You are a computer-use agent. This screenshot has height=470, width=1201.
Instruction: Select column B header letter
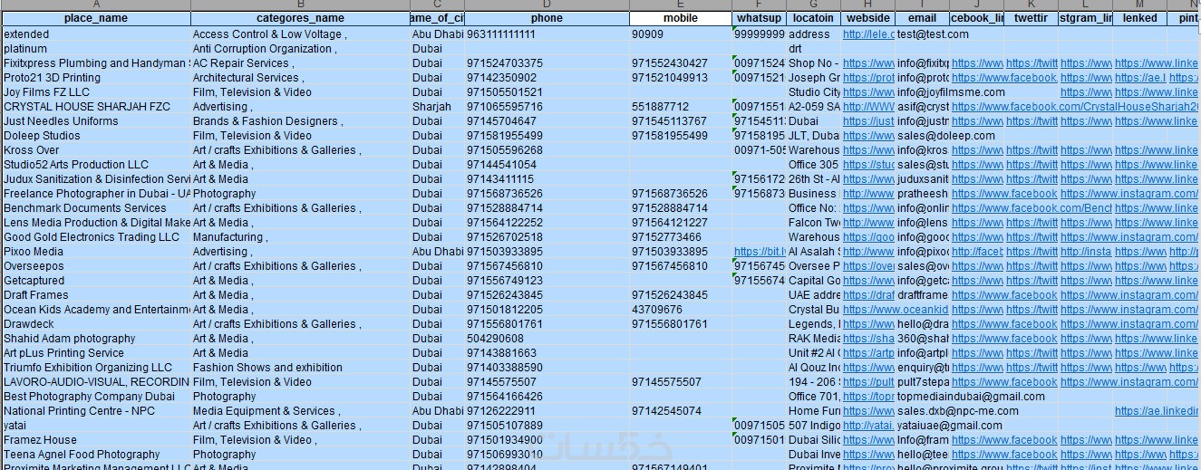click(x=300, y=5)
